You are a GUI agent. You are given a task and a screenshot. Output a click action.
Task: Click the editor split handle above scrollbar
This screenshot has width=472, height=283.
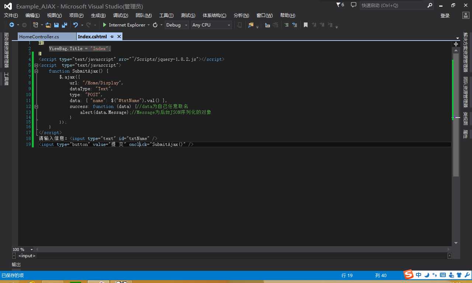[x=456, y=44]
